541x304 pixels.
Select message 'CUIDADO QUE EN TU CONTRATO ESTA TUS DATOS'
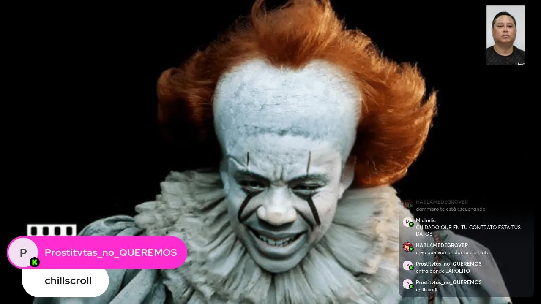(468, 231)
